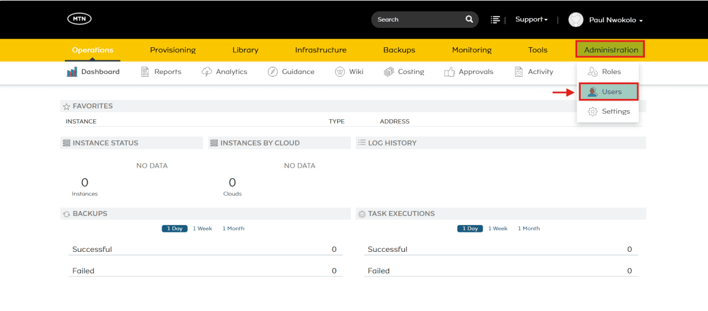Click the Users person icon
The height and width of the screenshot is (311, 708).
pos(593,92)
